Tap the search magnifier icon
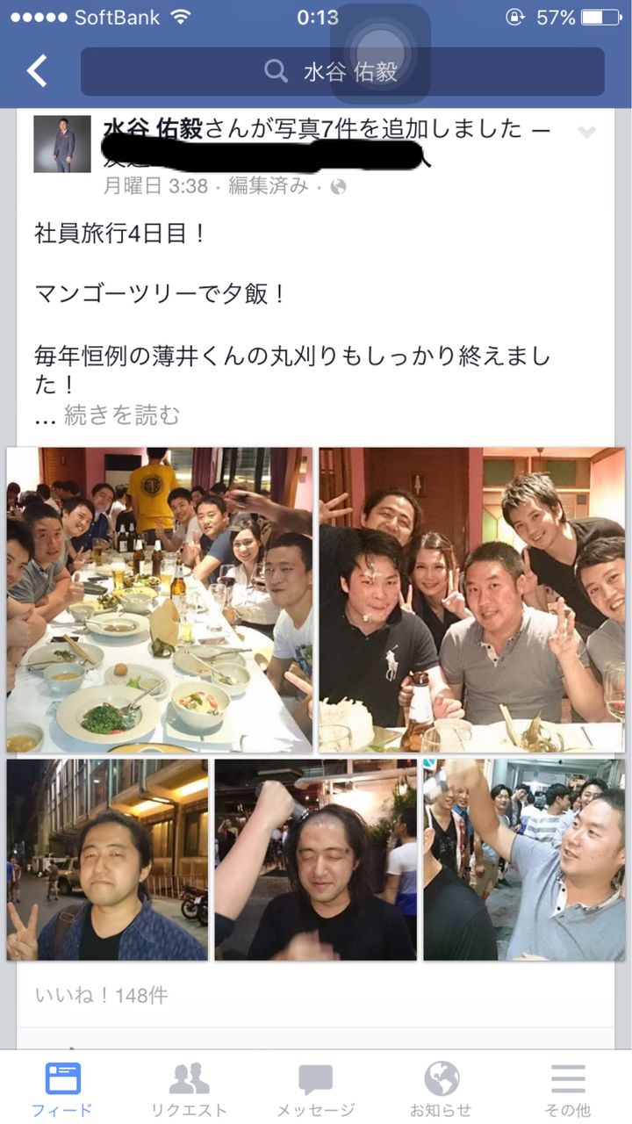Image resolution: width=632 pixels, height=1124 pixels. (276, 72)
